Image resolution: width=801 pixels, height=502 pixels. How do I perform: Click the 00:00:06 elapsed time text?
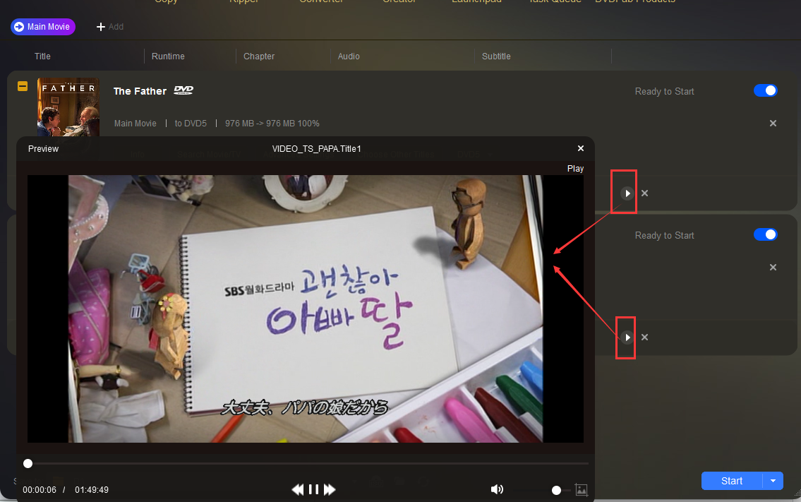[40, 490]
